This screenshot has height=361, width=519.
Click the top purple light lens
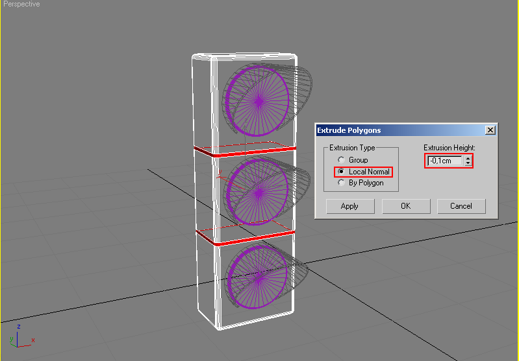(257, 101)
